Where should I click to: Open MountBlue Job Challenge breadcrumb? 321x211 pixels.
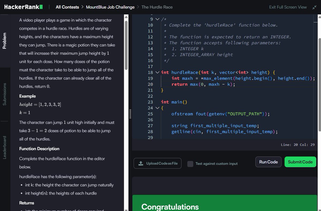(x=110, y=7)
